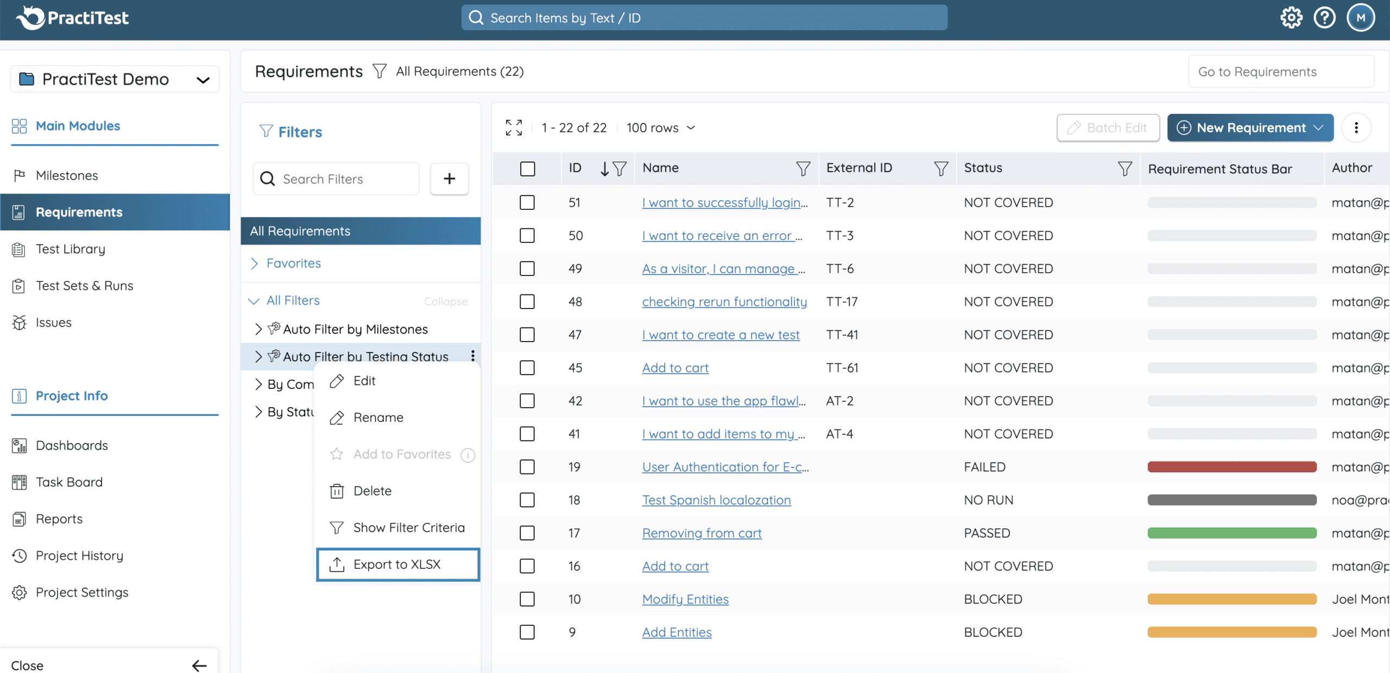Viewport: 1390px width, 673px height.
Task: Collapse sidebar with the Close arrow
Action: [199, 665]
